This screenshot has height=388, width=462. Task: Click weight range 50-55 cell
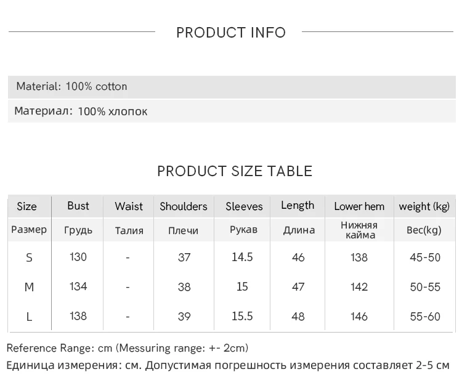pos(425,287)
